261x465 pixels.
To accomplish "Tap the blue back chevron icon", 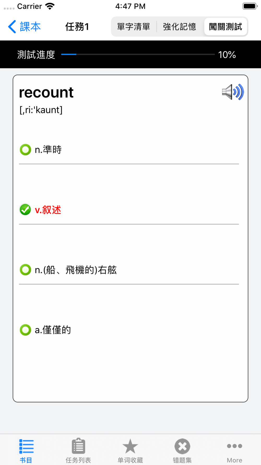I will (x=12, y=27).
